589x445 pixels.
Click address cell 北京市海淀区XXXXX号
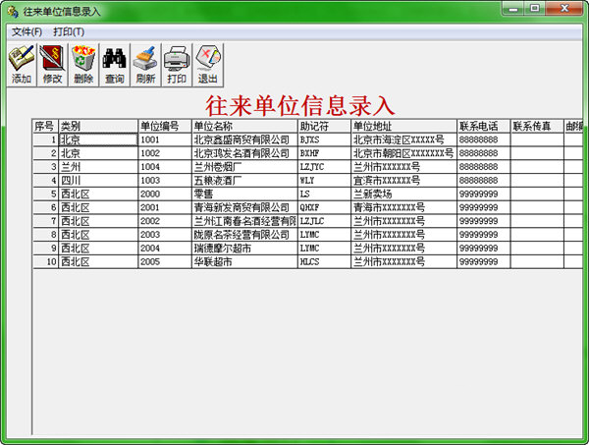coord(403,139)
